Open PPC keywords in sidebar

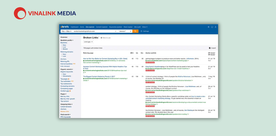pos(65,117)
